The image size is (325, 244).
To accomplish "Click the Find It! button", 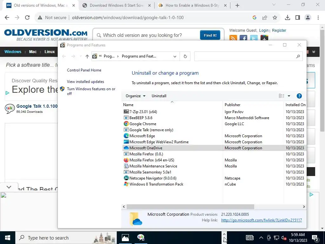I will click(210, 35).
